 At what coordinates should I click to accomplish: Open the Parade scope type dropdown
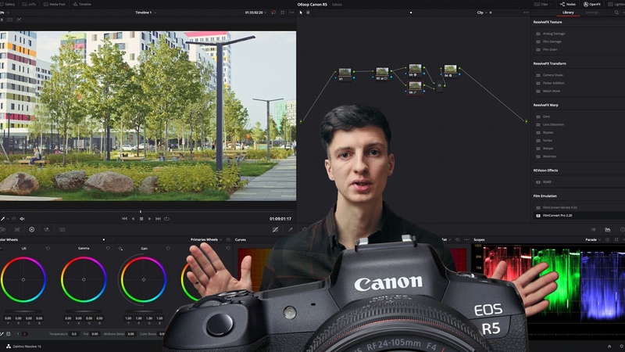593,239
